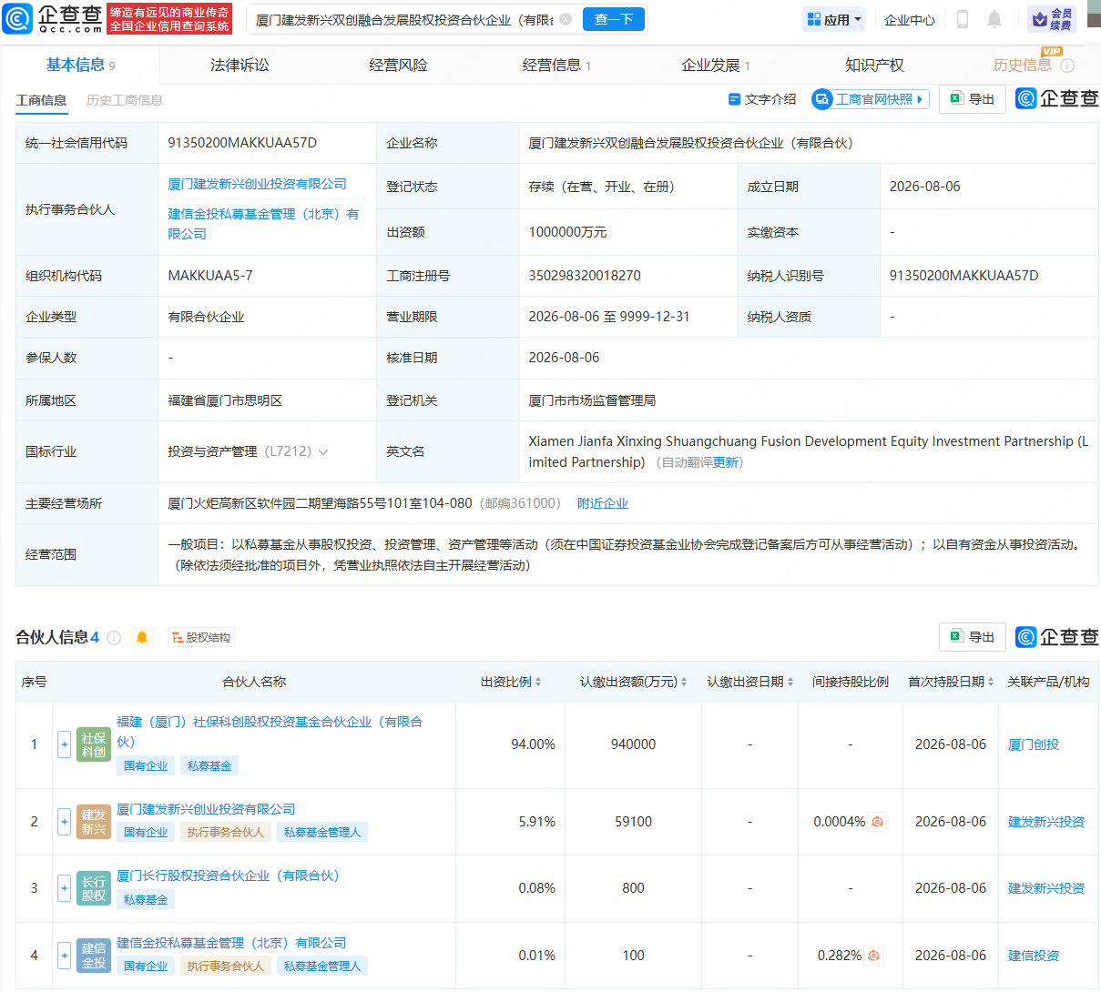The image size is (1101, 992).
Task: Click the 查一下 search button
Action: (x=614, y=19)
